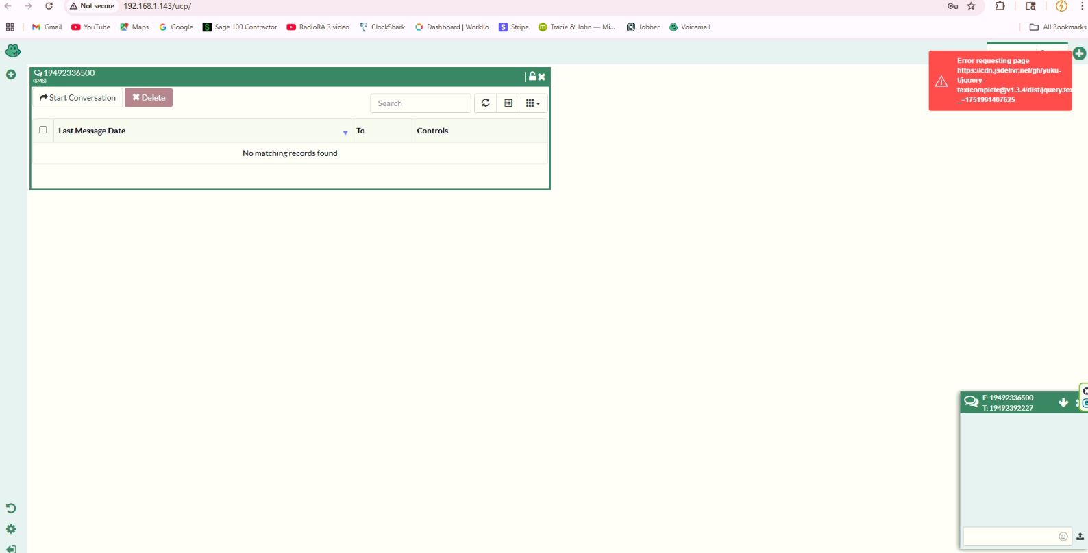The width and height of the screenshot is (1088, 553).
Task: Toggle the SMS widget lock icon
Action: tap(532, 77)
